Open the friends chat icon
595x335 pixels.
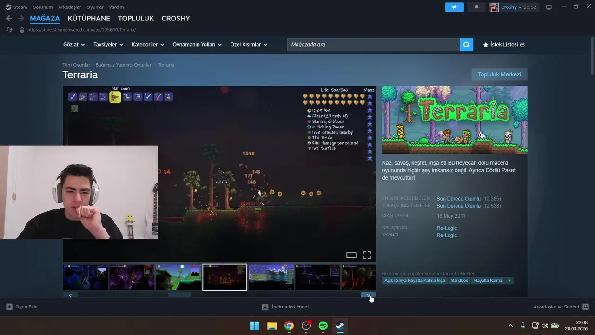point(586,307)
